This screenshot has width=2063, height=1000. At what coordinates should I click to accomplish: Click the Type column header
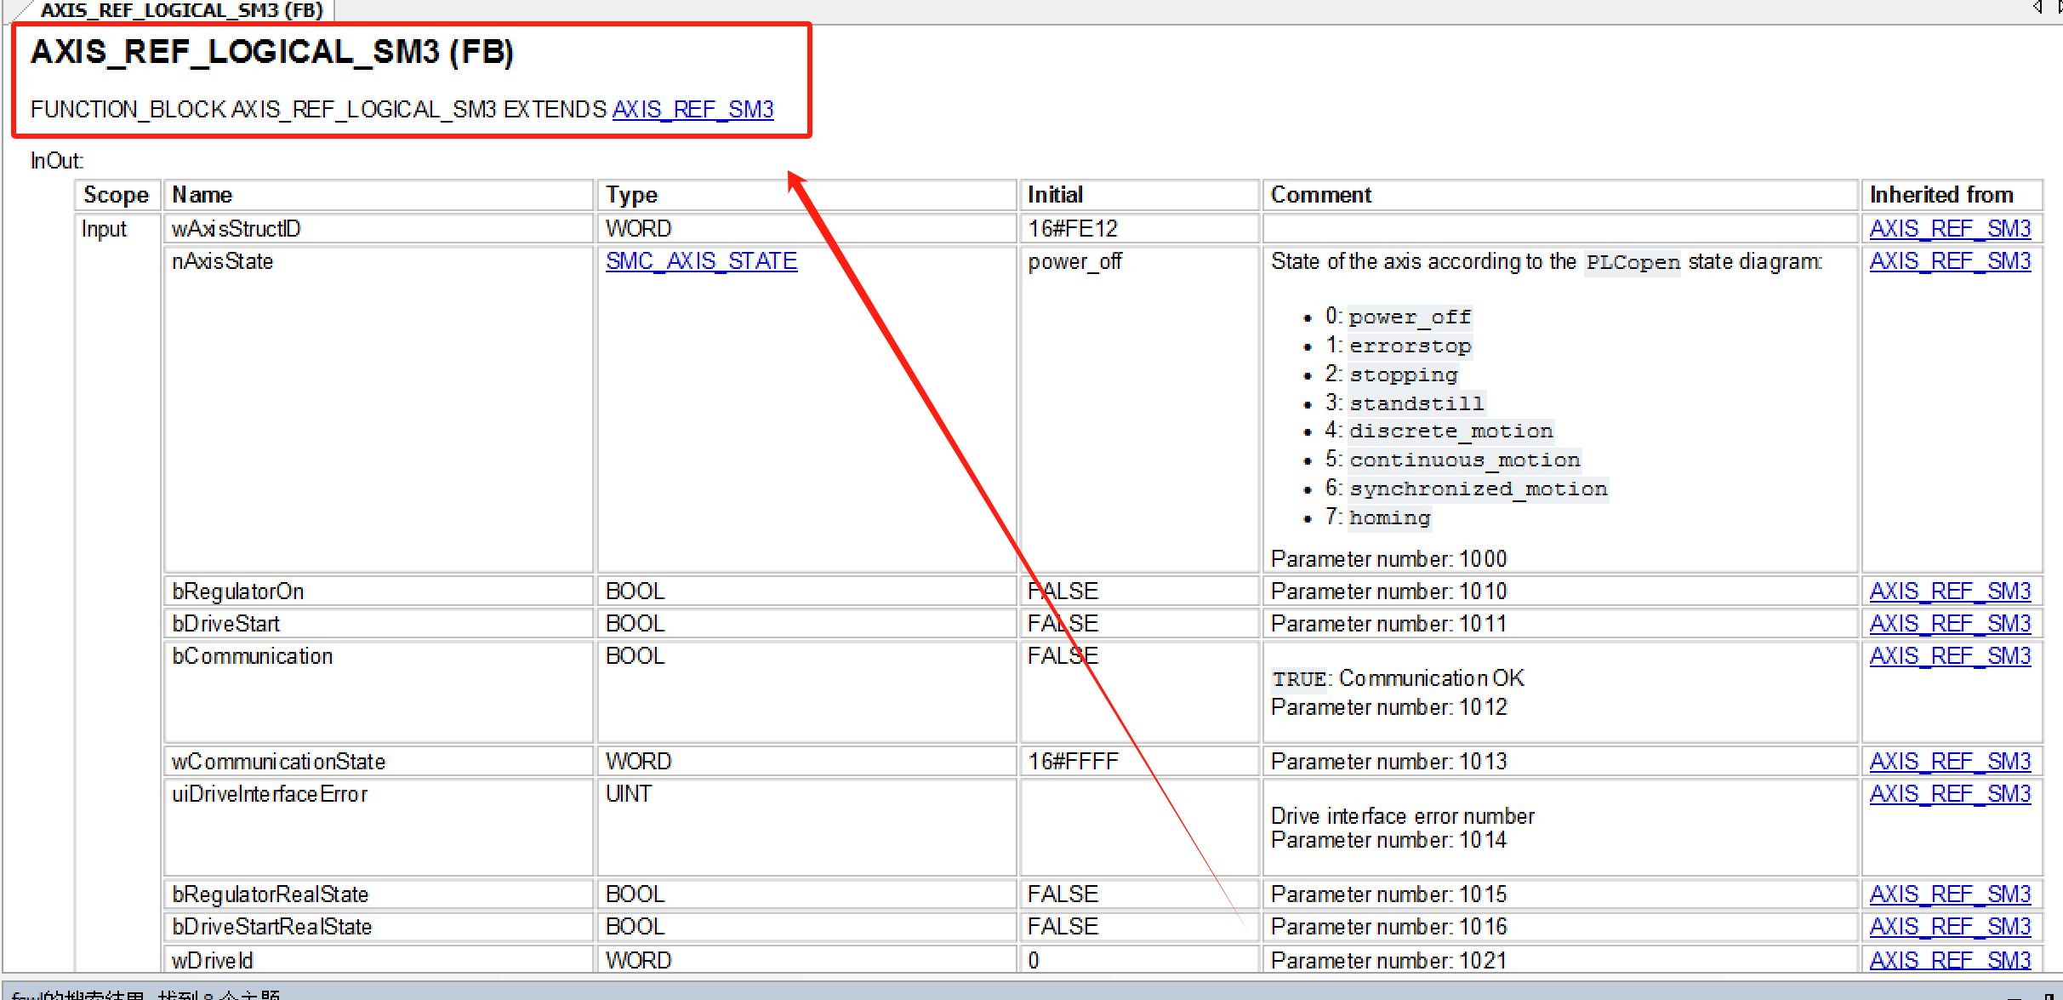[806, 195]
